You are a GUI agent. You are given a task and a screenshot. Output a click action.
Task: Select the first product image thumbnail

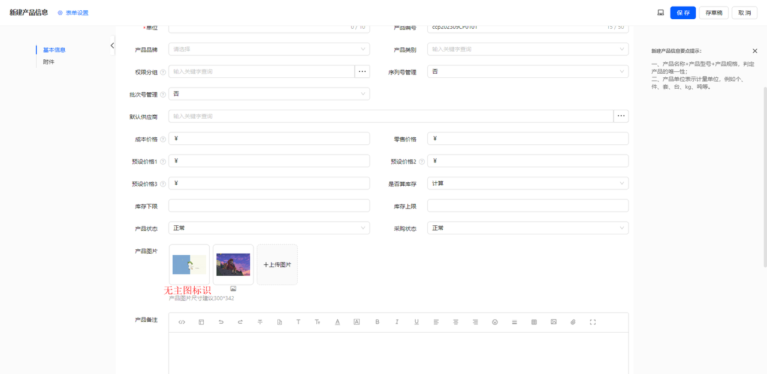click(x=189, y=264)
